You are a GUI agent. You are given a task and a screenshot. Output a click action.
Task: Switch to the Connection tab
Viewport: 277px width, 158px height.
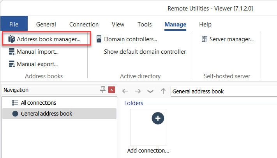(x=84, y=24)
